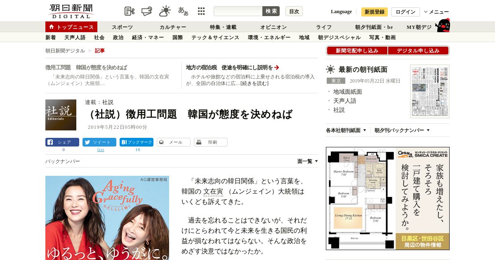Click the printer icon
Image resolution: width=495 pixels, height=260 pixels.
coord(198,142)
